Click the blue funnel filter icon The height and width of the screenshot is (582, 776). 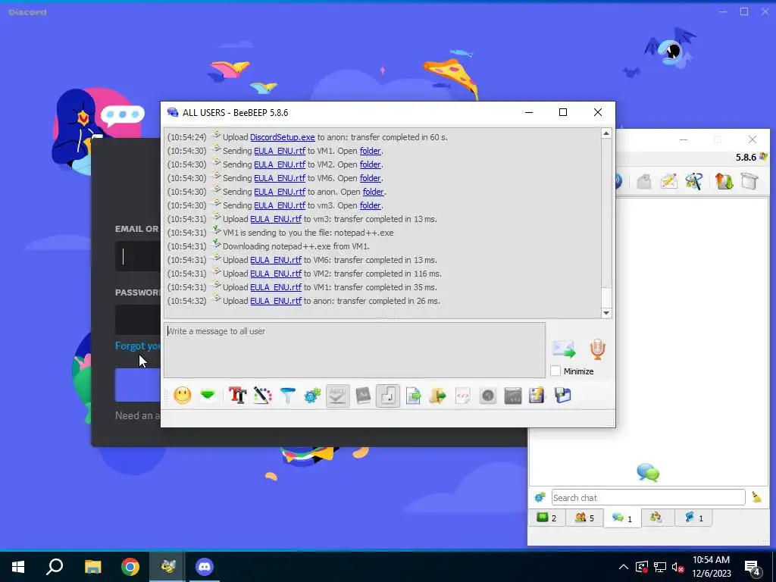[x=287, y=396]
